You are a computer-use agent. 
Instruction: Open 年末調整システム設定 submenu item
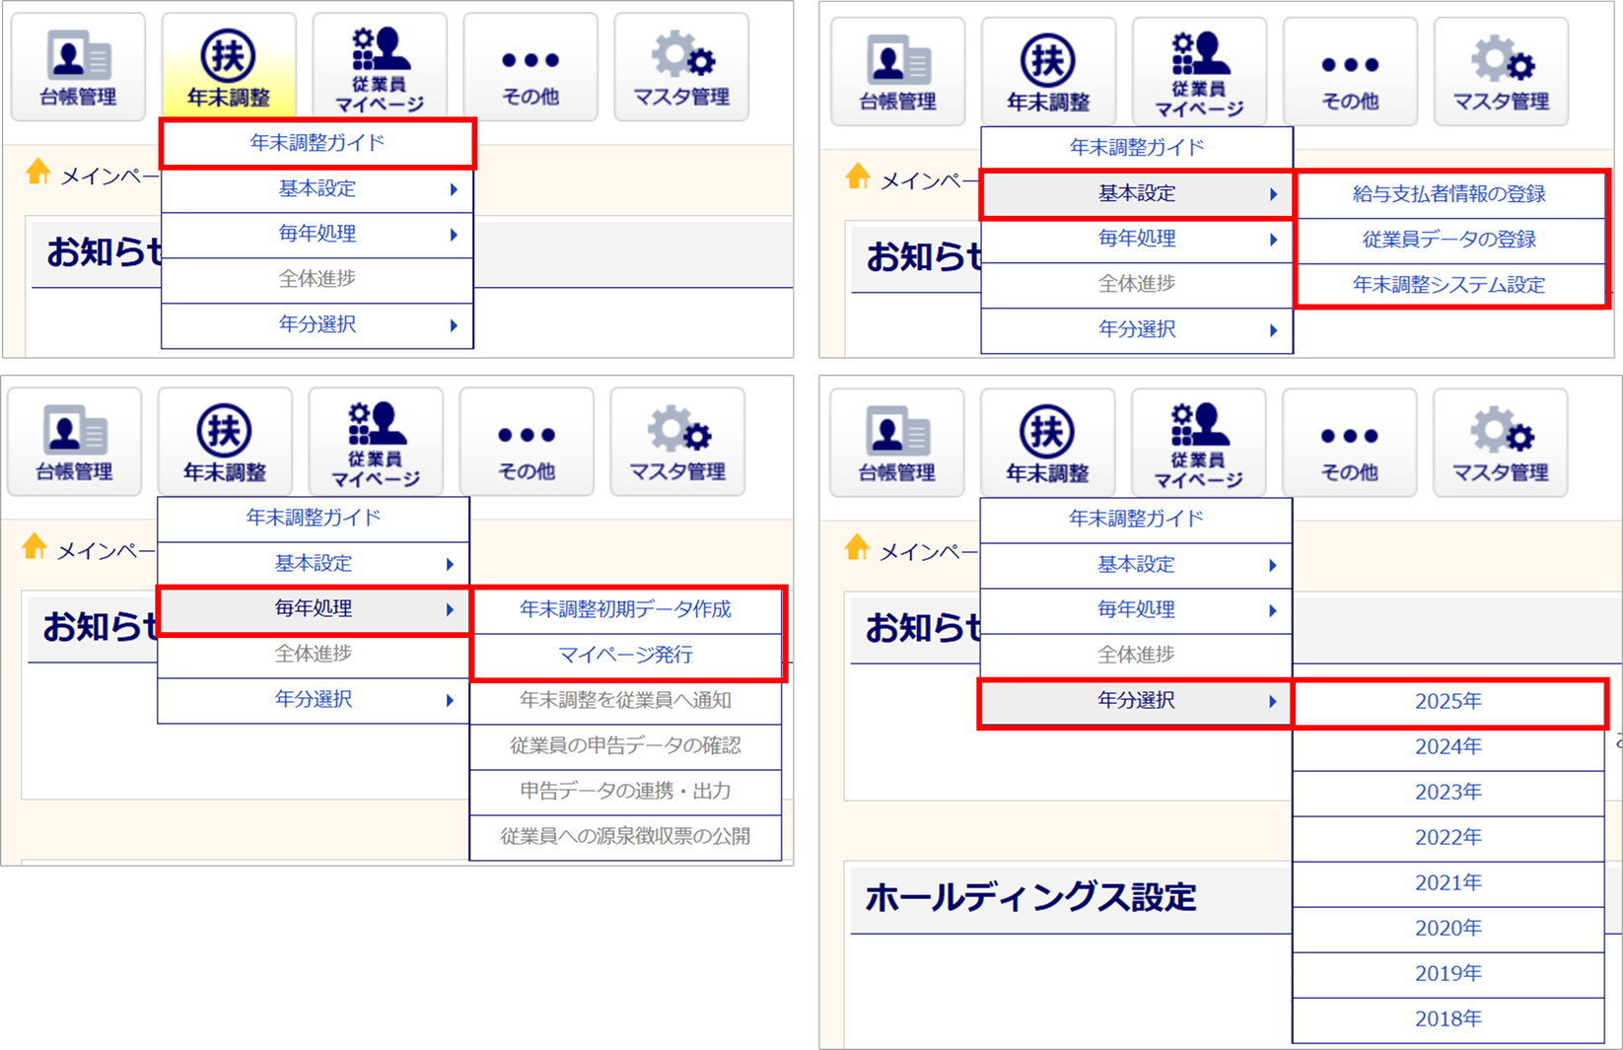coord(1449,285)
